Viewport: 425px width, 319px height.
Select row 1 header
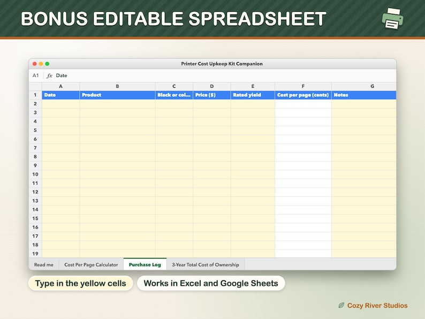(35, 95)
